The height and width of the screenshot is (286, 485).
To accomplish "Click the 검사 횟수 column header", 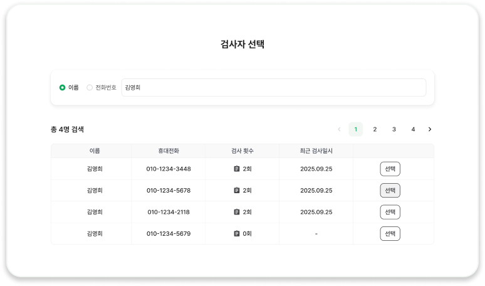I will [242, 151].
